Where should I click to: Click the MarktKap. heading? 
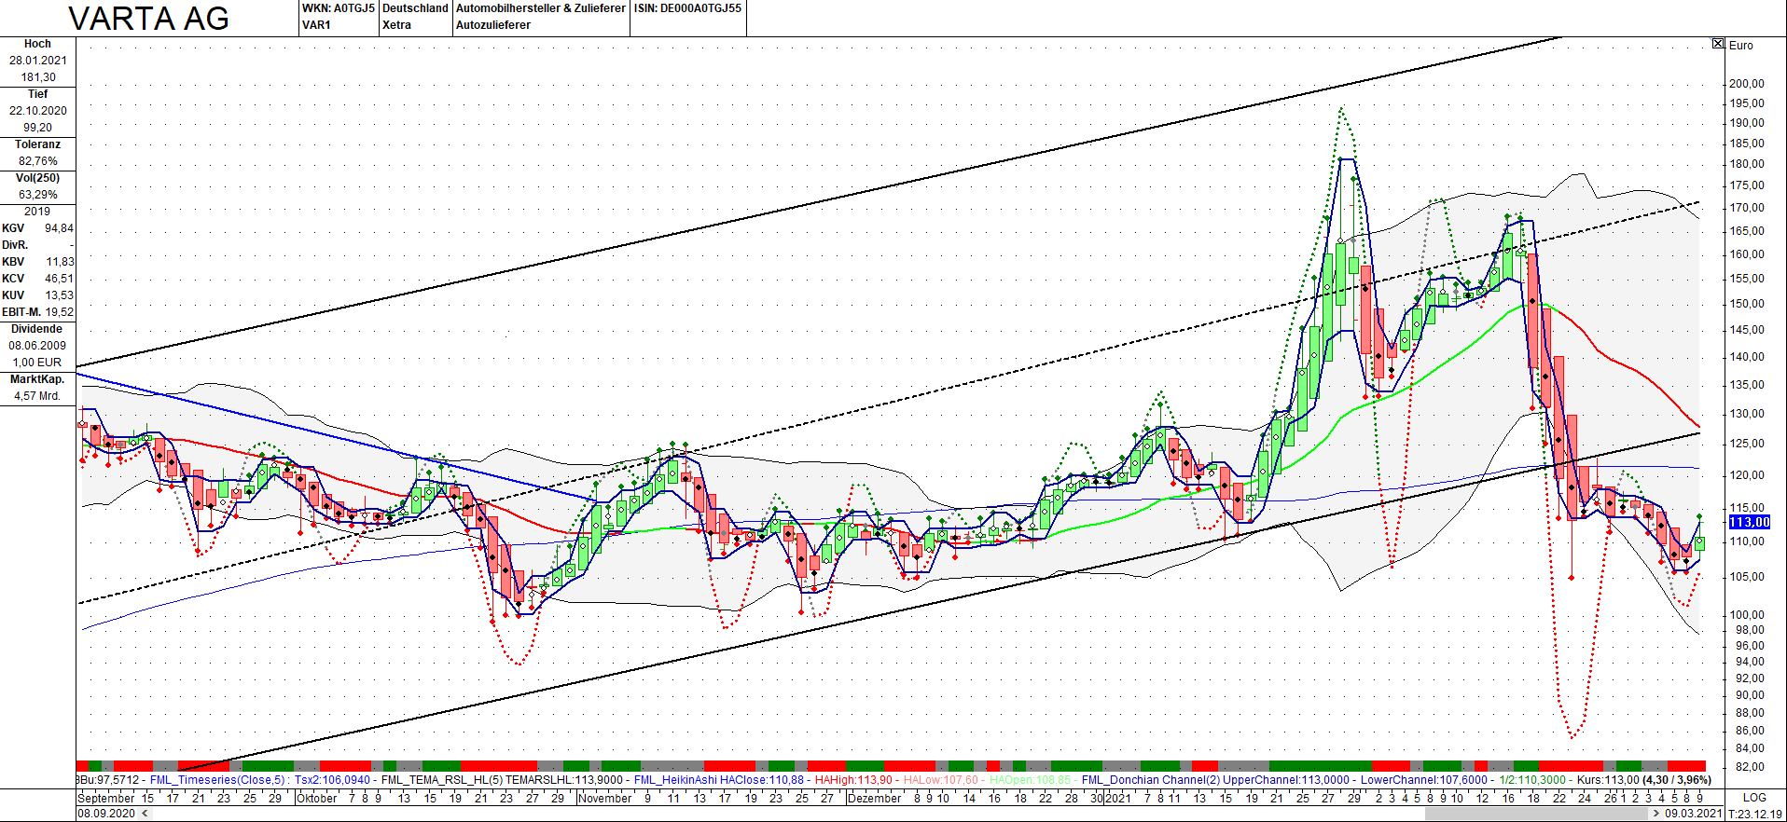pos(37,379)
